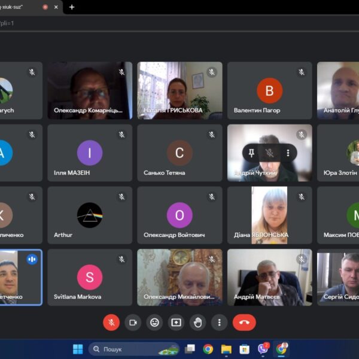Open Viber from the taskbar
This screenshot has height=359, width=359.
pos(262,349)
